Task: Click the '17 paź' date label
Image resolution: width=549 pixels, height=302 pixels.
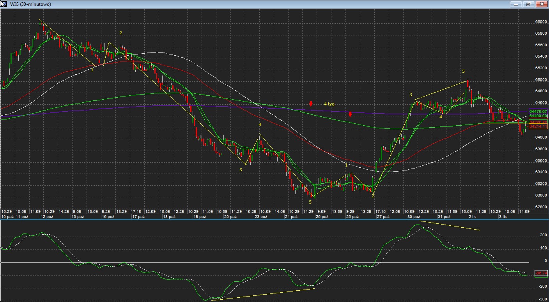Action: tap(138, 216)
